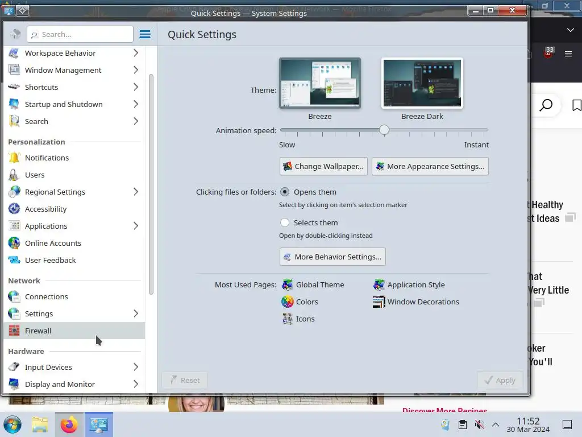Click the Regional Settings globe icon
This screenshot has height=437, width=582.
pos(14,192)
